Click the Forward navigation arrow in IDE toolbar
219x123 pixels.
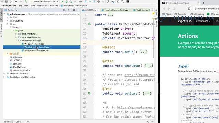click(x=21, y=1)
